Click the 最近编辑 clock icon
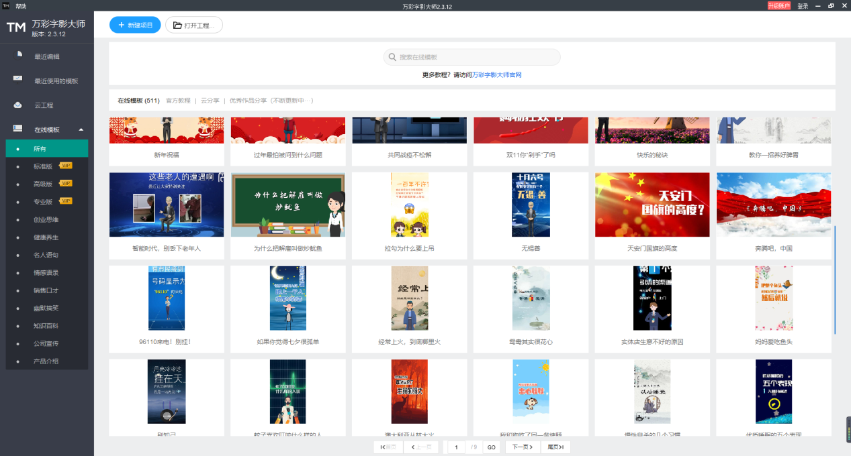The image size is (851, 456). (18, 55)
